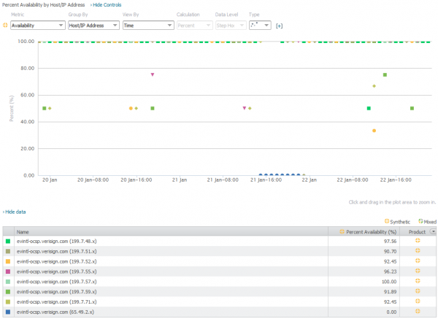Open the chart Type dropdown

[x=260, y=26]
